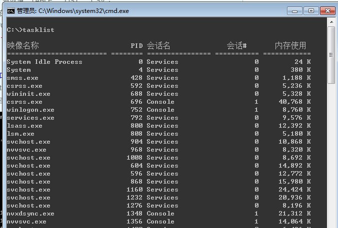Click svchost.exe with PID 1276
338x228 pixels.
click(x=28, y=206)
